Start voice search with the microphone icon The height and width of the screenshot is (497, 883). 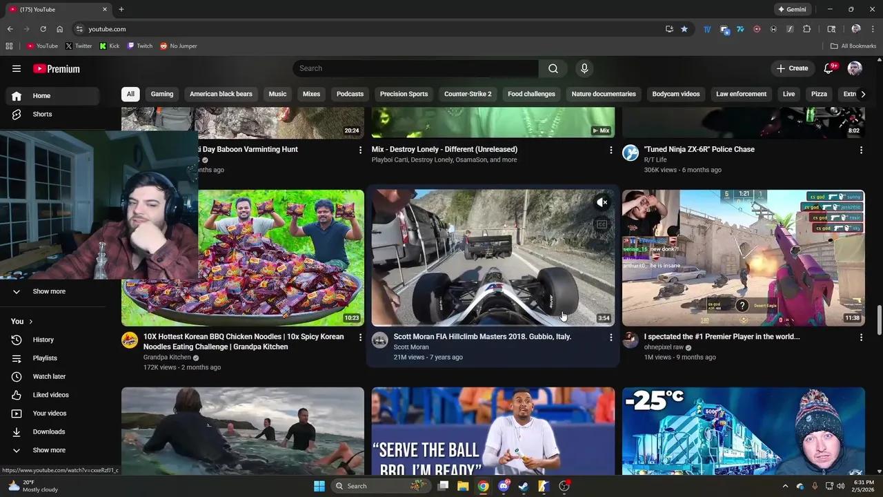pyautogui.click(x=584, y=68)
